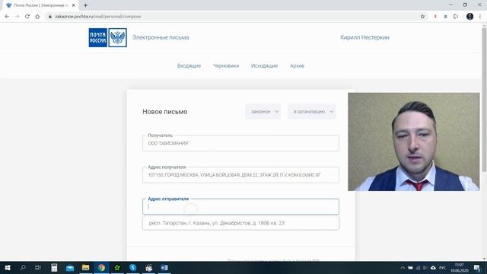Click the Pochta Rossii logo
The width and height of the screenshot is (487, 274).
point(108,37)
